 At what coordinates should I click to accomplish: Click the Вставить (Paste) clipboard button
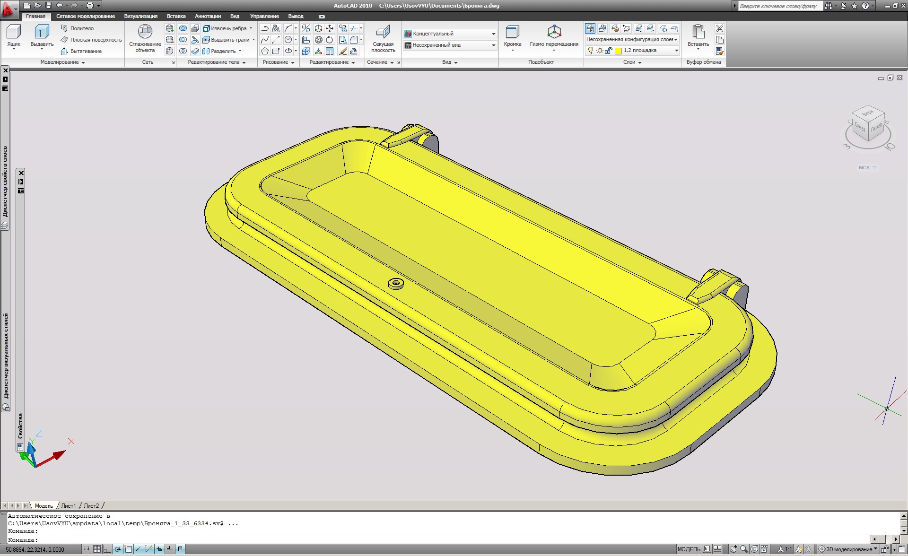[698, 36]
